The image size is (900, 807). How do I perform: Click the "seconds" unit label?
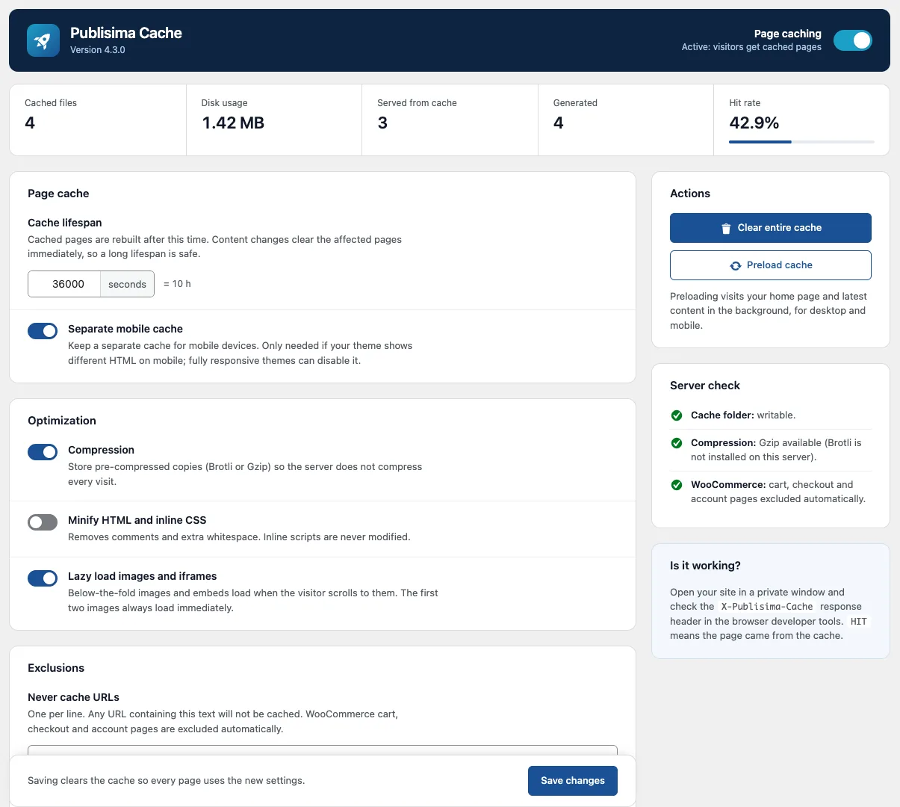(127, 284)
